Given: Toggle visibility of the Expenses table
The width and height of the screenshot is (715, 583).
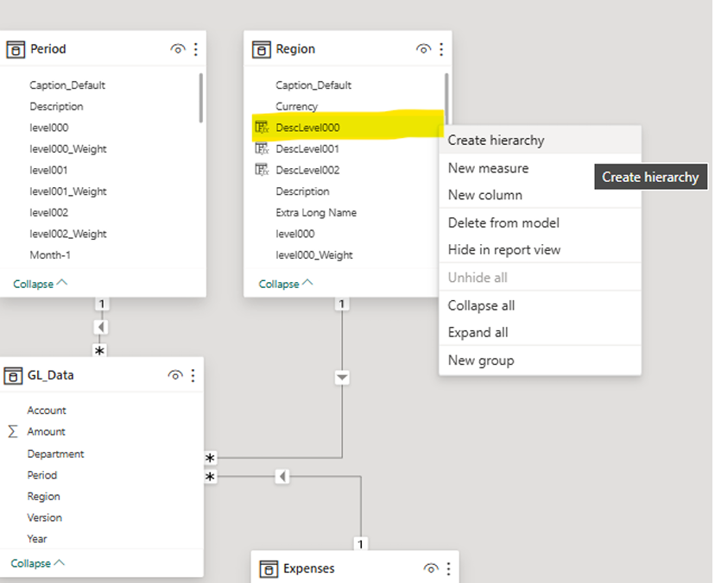Looking at the screenshot, I should point(431,568).
